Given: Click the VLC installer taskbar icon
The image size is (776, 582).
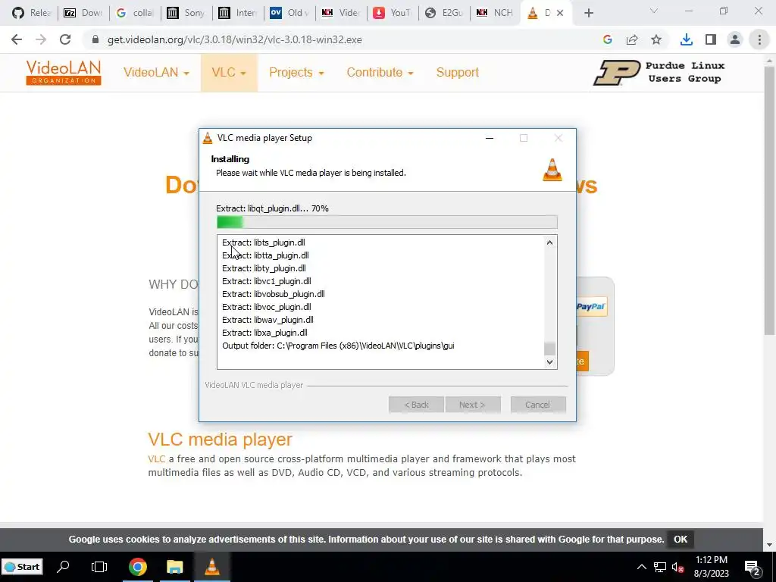Looking at the screenshot, I should tap(212, 567).
